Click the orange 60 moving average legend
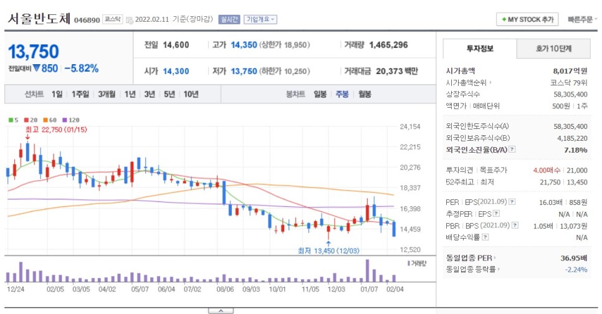This screenshot has width=602, height=314. click(x=50, y=120)
